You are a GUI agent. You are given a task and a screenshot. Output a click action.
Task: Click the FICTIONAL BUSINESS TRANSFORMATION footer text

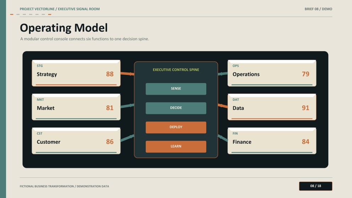[x=64, y=186]
